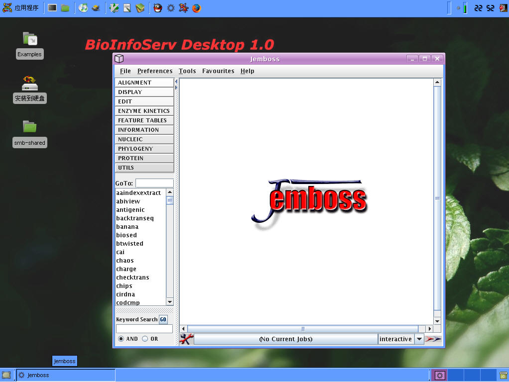Click the logout exit icon in panel
The height and width of the screenshot is (382, 509).
pyautogui.click(x=504, y=8)
